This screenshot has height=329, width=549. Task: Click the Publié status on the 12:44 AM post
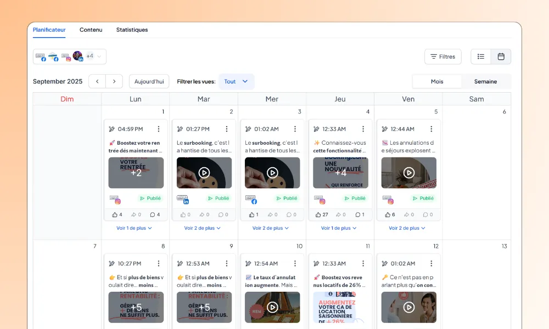pyautogui.click(x=423, y=198)
